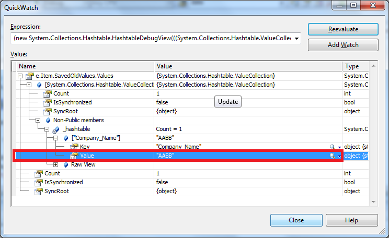
Task: Collapse the _hashtable node
Action: 47,129
